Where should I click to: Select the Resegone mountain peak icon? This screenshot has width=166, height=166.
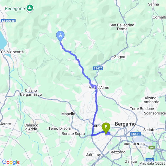[30, 8]
